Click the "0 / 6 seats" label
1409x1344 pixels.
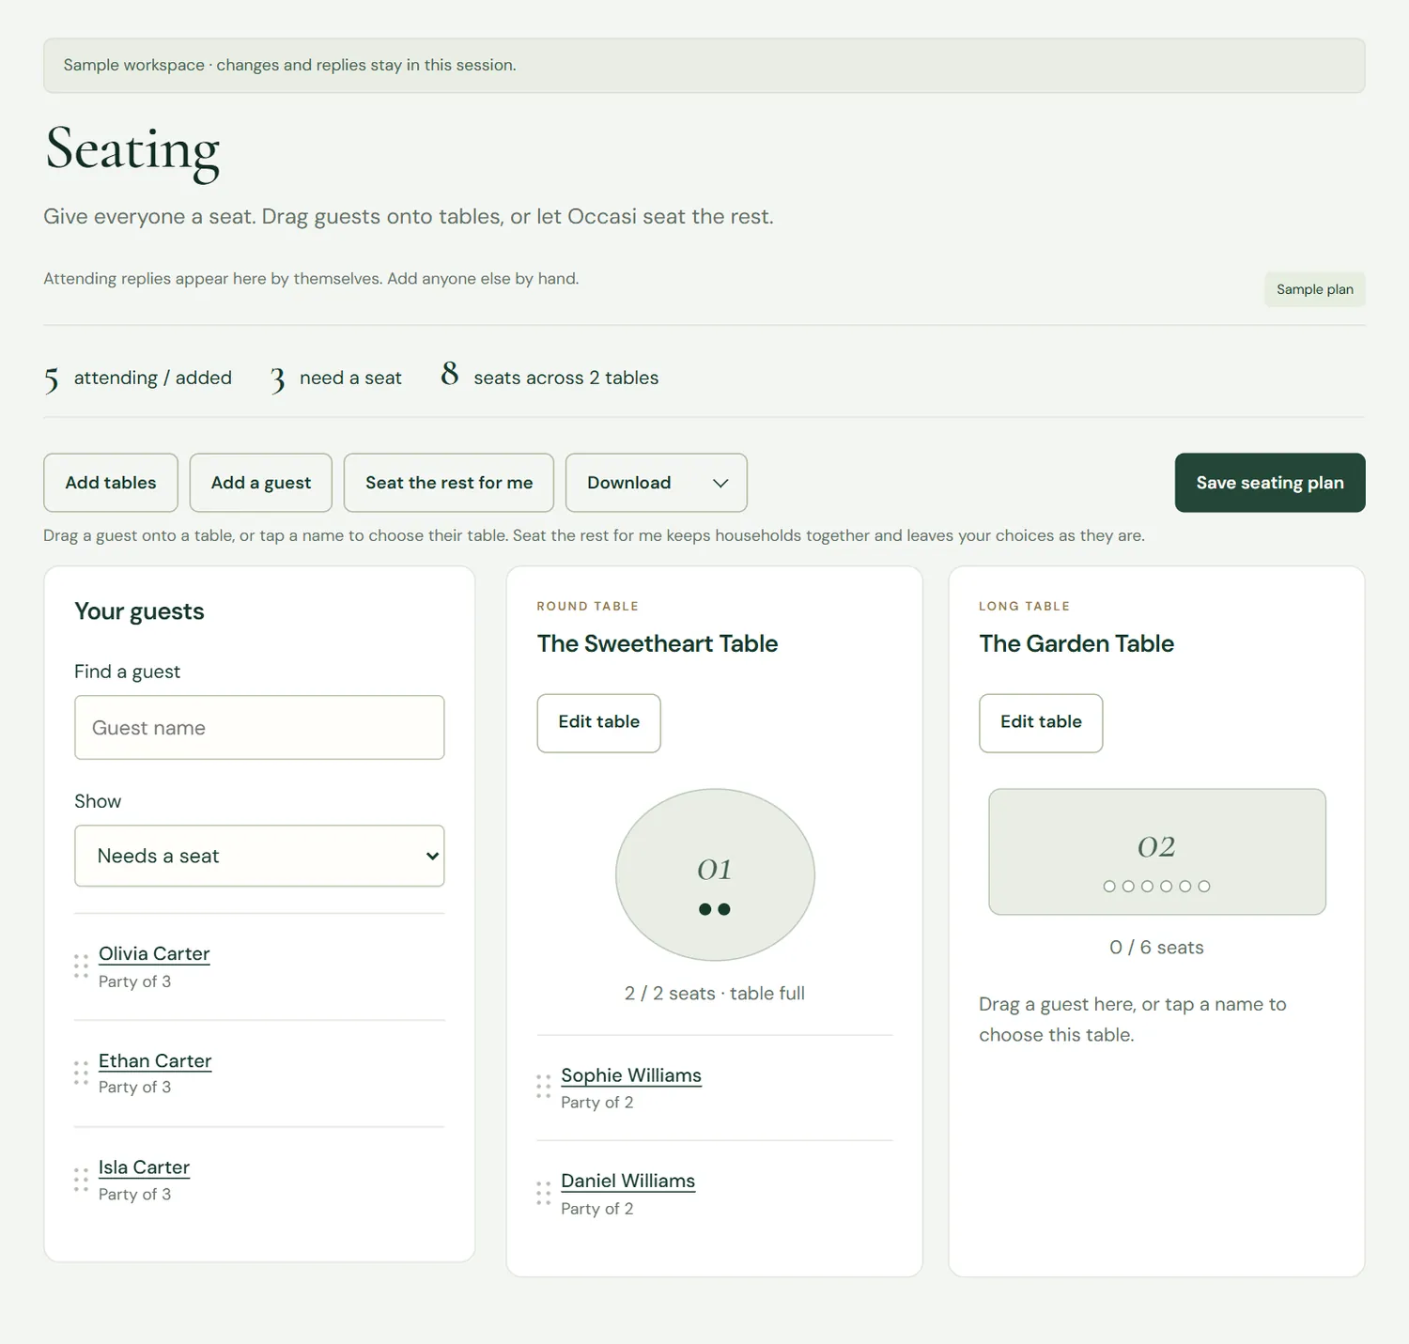1156,948
